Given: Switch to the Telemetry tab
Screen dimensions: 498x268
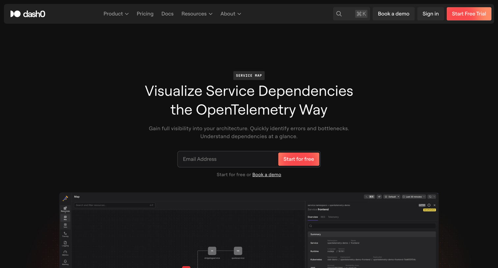Looking at the screenshot, I should (333, 217).
